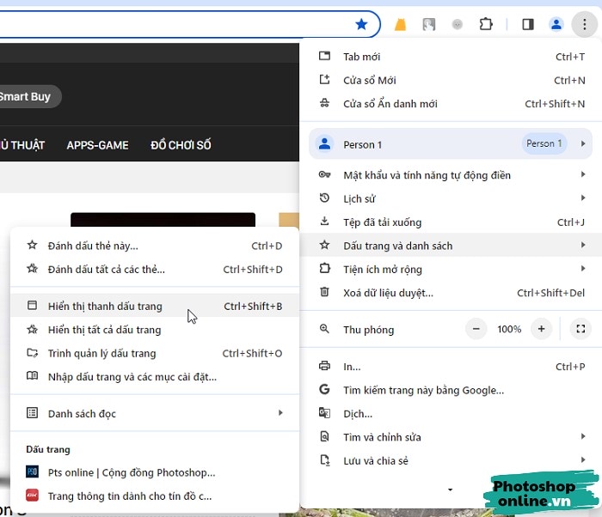
Task: Select Tìm kiếm trang này bằng Google...
Action: point(451,390)
